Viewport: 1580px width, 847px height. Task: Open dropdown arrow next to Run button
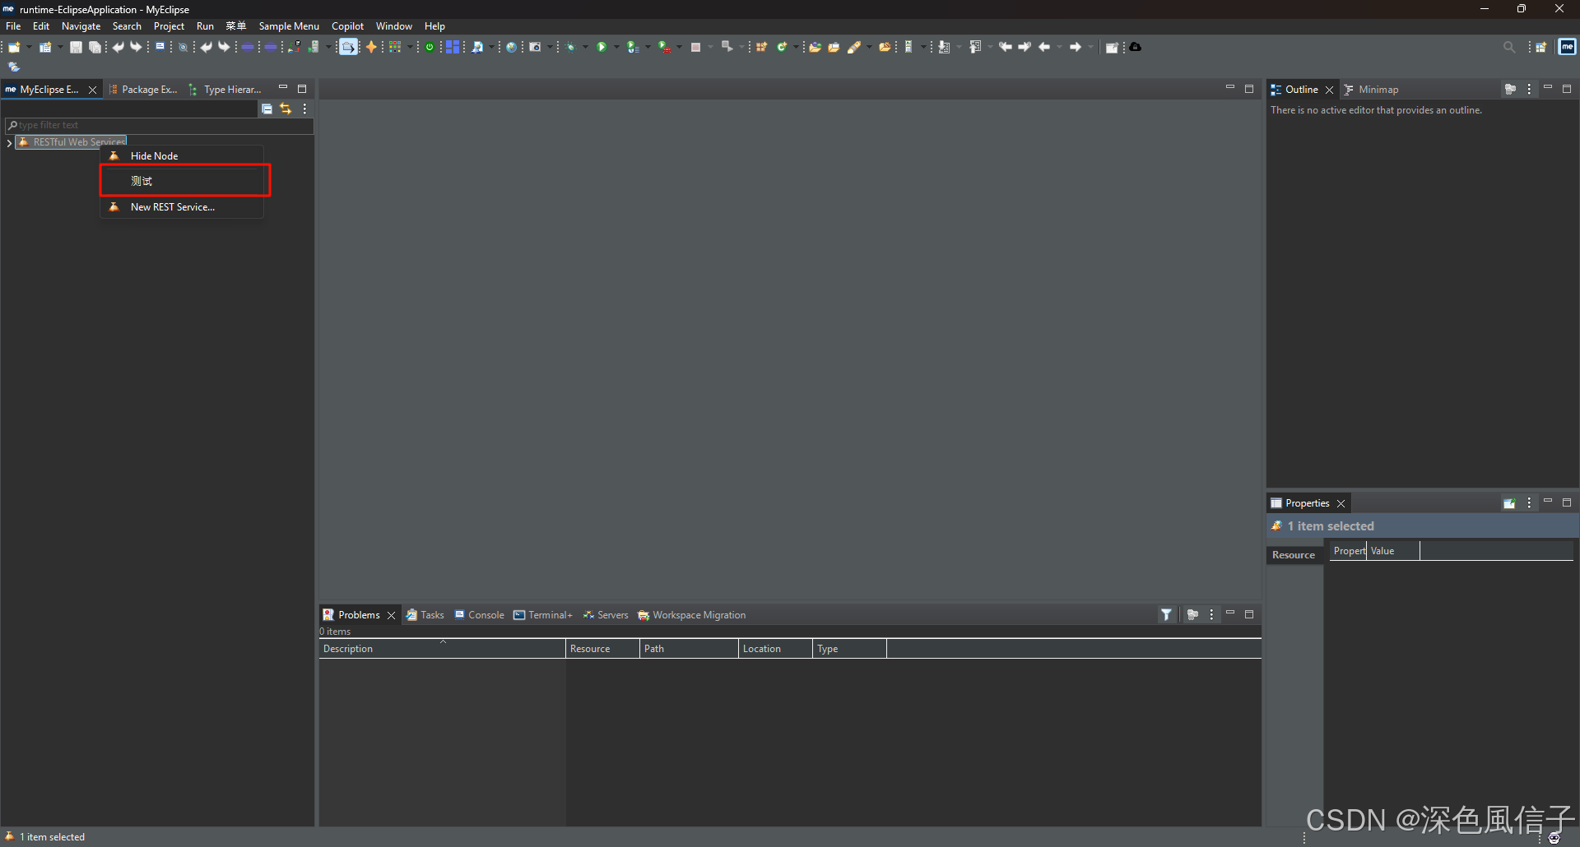616,47
